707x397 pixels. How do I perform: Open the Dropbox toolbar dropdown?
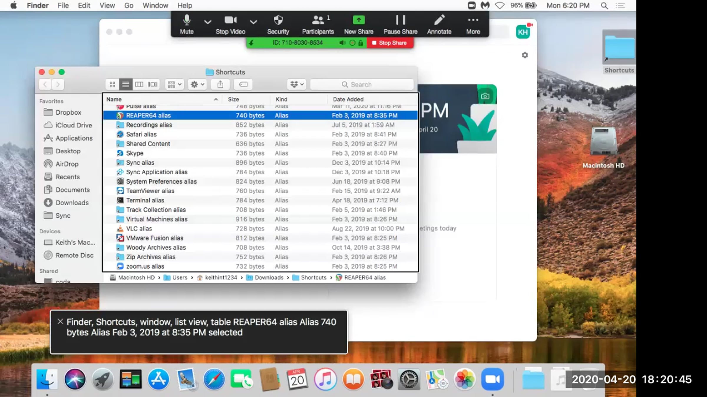tap(297, 85)
